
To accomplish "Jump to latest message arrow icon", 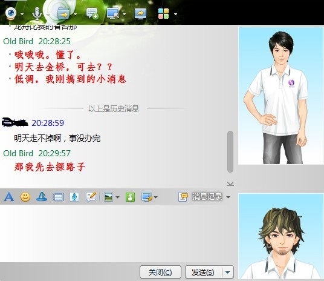I will 230,183.
